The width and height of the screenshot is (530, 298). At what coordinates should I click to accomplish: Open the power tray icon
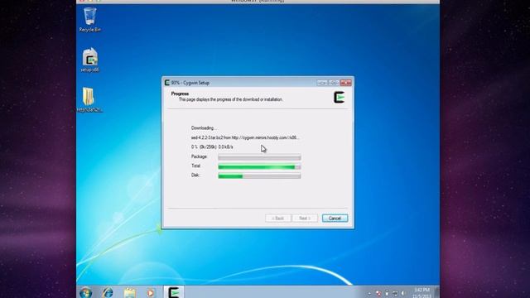(387, 293)
